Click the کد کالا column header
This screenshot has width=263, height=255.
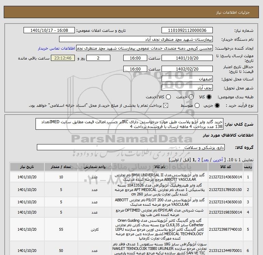click(225, 167)
